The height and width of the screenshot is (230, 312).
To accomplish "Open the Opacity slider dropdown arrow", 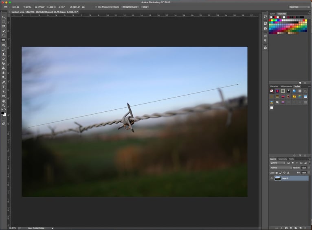I will [x=309, y=168].
